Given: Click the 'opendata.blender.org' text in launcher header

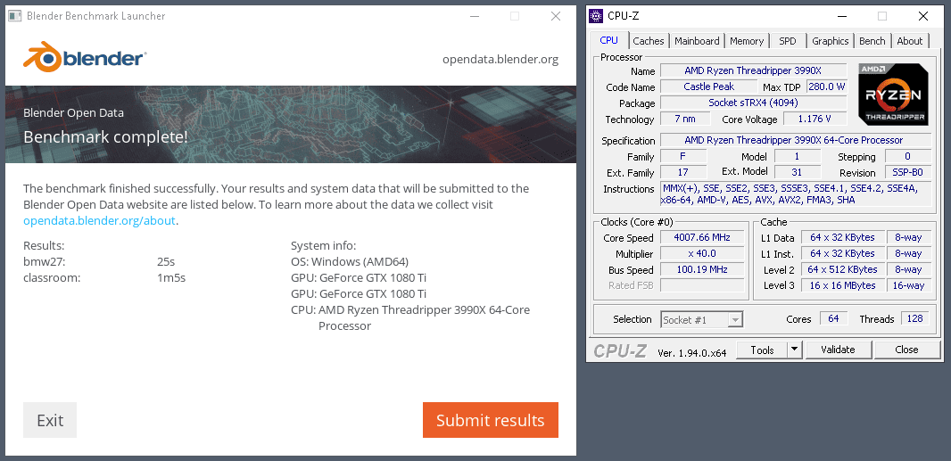Looking at the screenshot, I should tap(500, 60).
